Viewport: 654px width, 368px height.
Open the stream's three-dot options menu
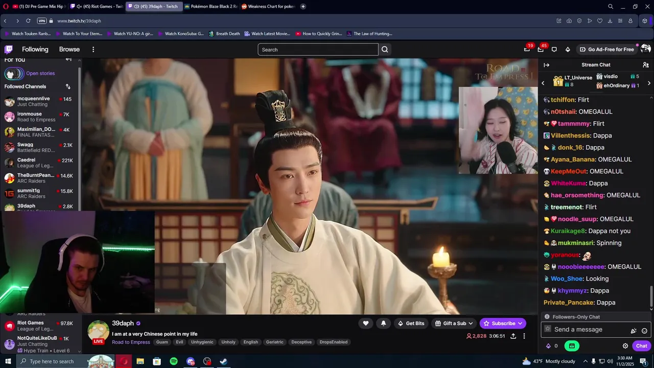tap(524, 336)
